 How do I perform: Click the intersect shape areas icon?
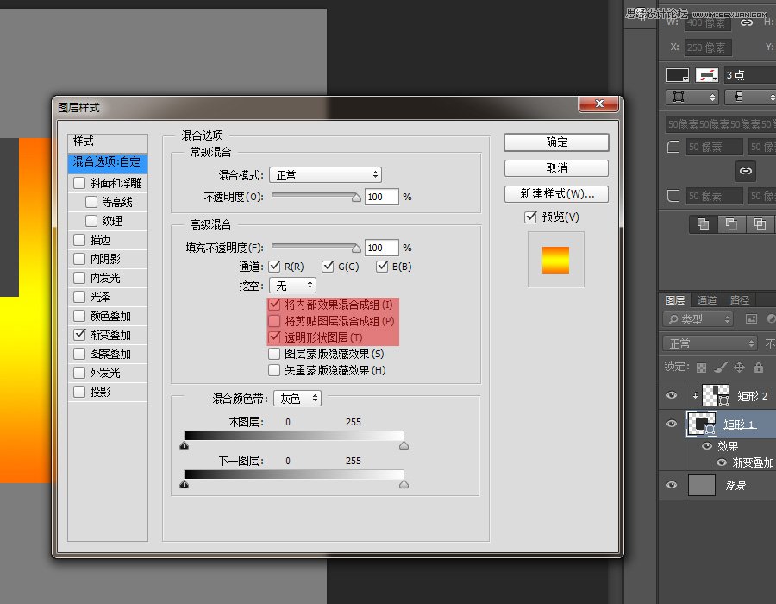tap(760, 224)
